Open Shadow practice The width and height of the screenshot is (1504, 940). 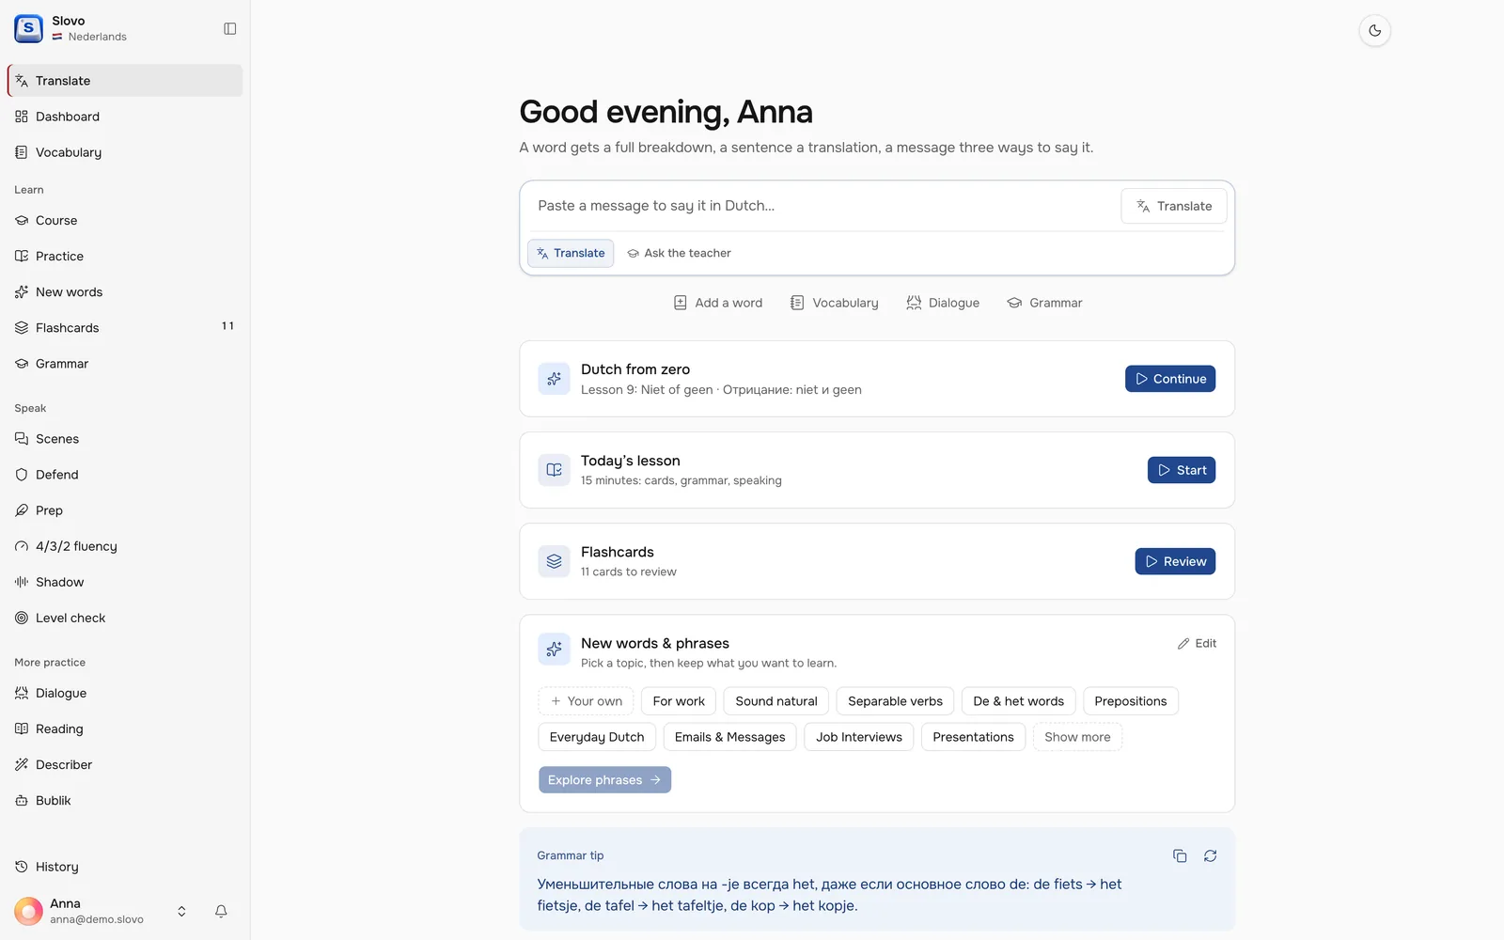point(125,582)
